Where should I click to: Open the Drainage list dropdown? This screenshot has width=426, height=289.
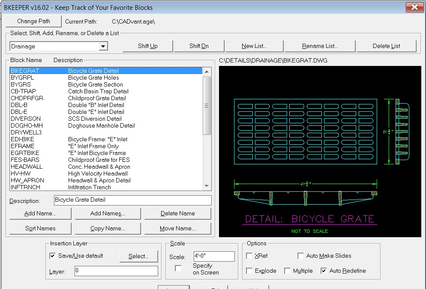[103, 46]
